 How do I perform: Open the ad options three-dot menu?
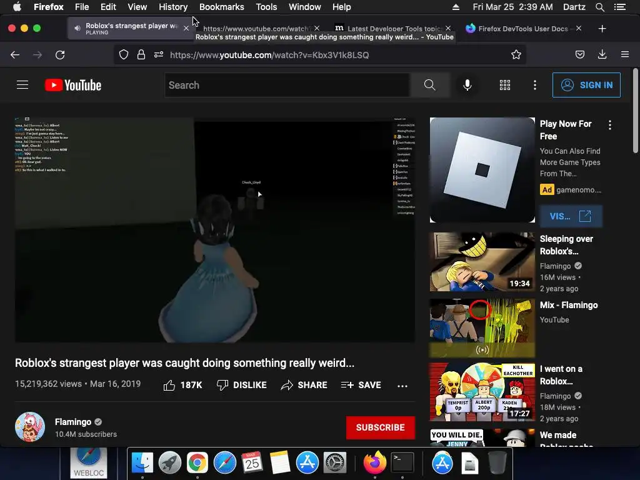[610, 125]
